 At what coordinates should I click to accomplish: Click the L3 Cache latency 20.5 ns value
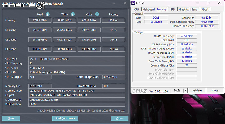[x=114, y=49]
